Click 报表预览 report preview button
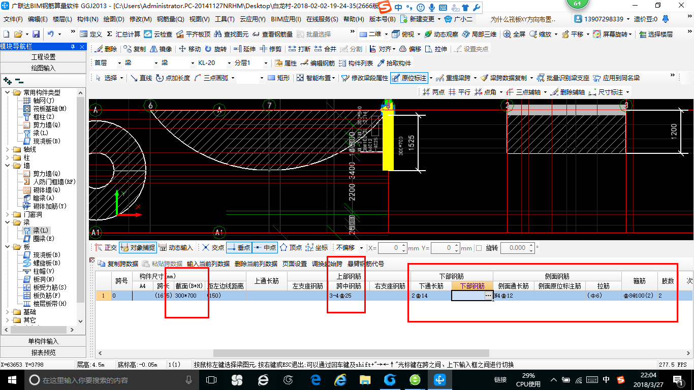 43,352
